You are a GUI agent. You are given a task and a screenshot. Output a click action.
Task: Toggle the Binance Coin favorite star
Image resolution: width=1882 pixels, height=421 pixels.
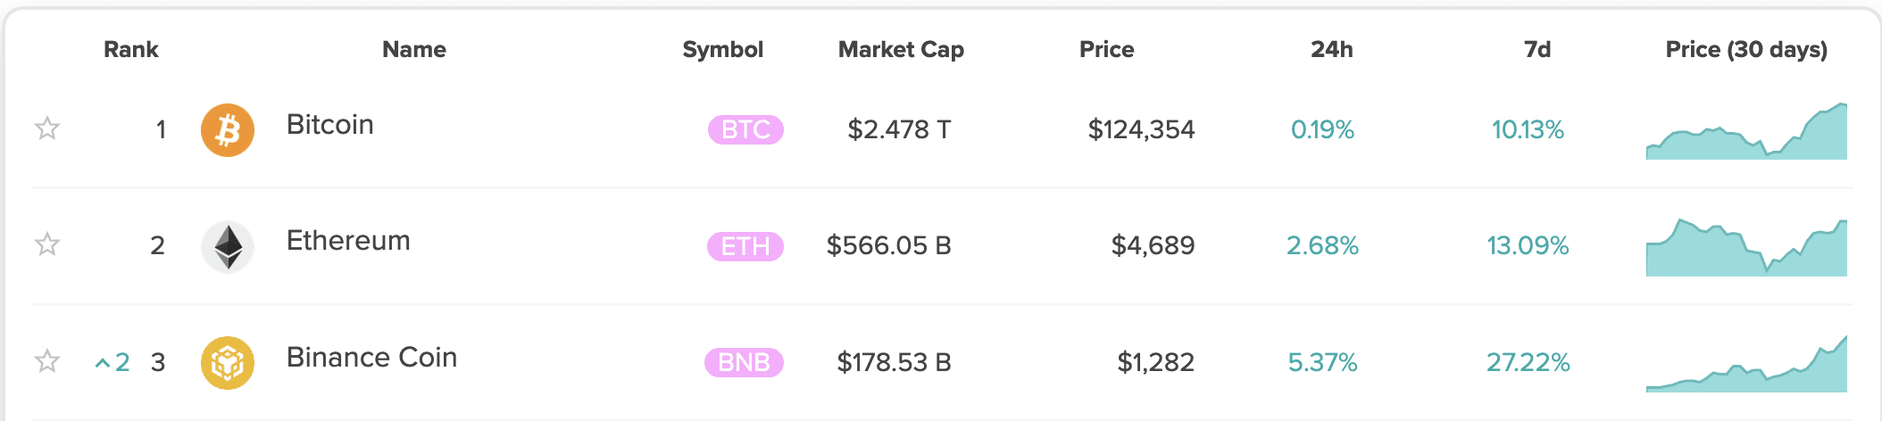(x=47, y=360)
